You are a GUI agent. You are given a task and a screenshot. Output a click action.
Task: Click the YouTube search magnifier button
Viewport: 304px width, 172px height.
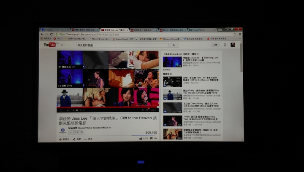point(174,45)
